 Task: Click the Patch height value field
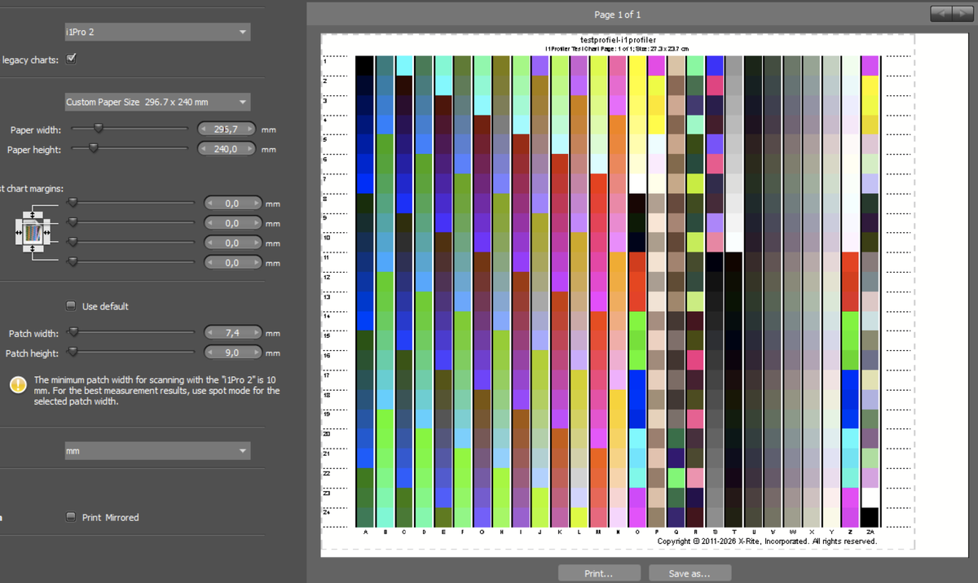tap(232, 353)
